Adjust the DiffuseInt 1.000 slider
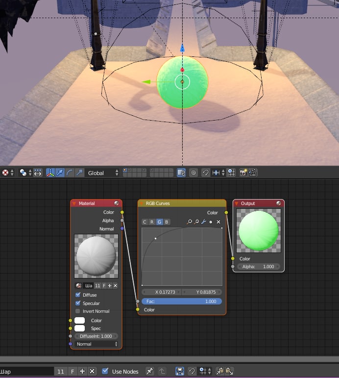Image resolution: width=339 pixels, height=378 pixels. [x=96, y=336]
